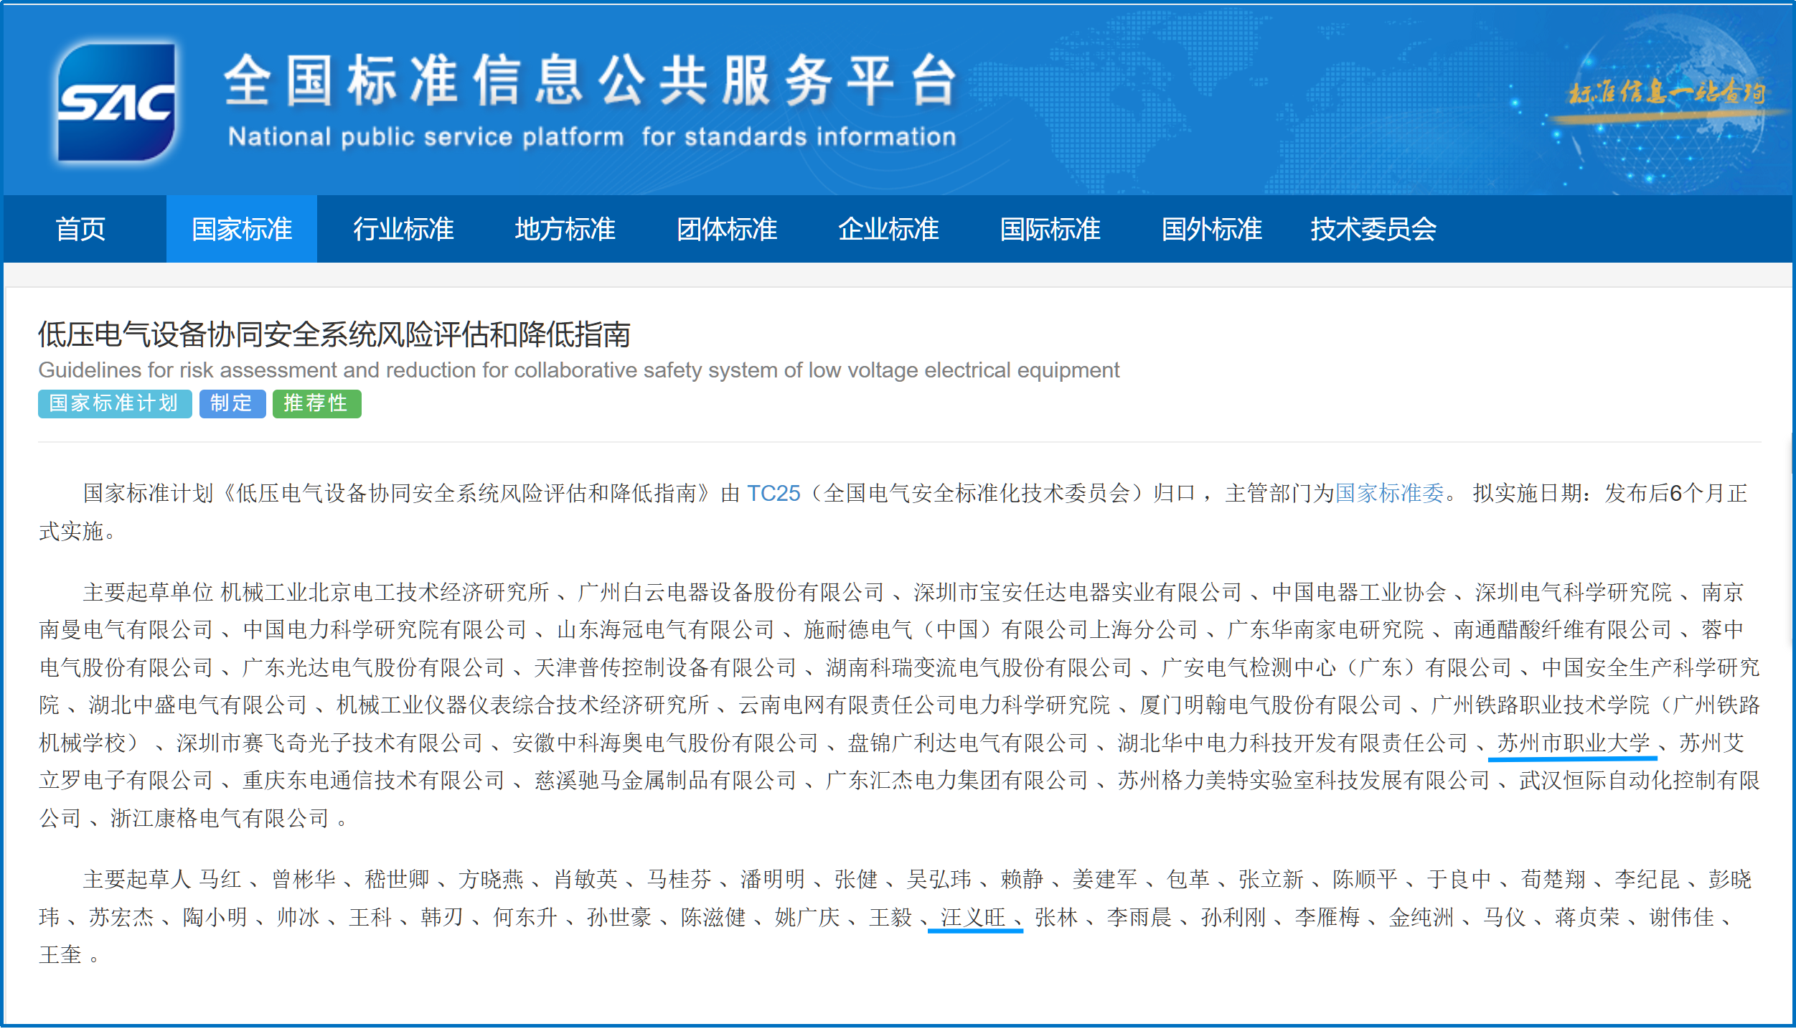
Task: Select the 国家标准 navigation tab
Action: click(242, 229)
